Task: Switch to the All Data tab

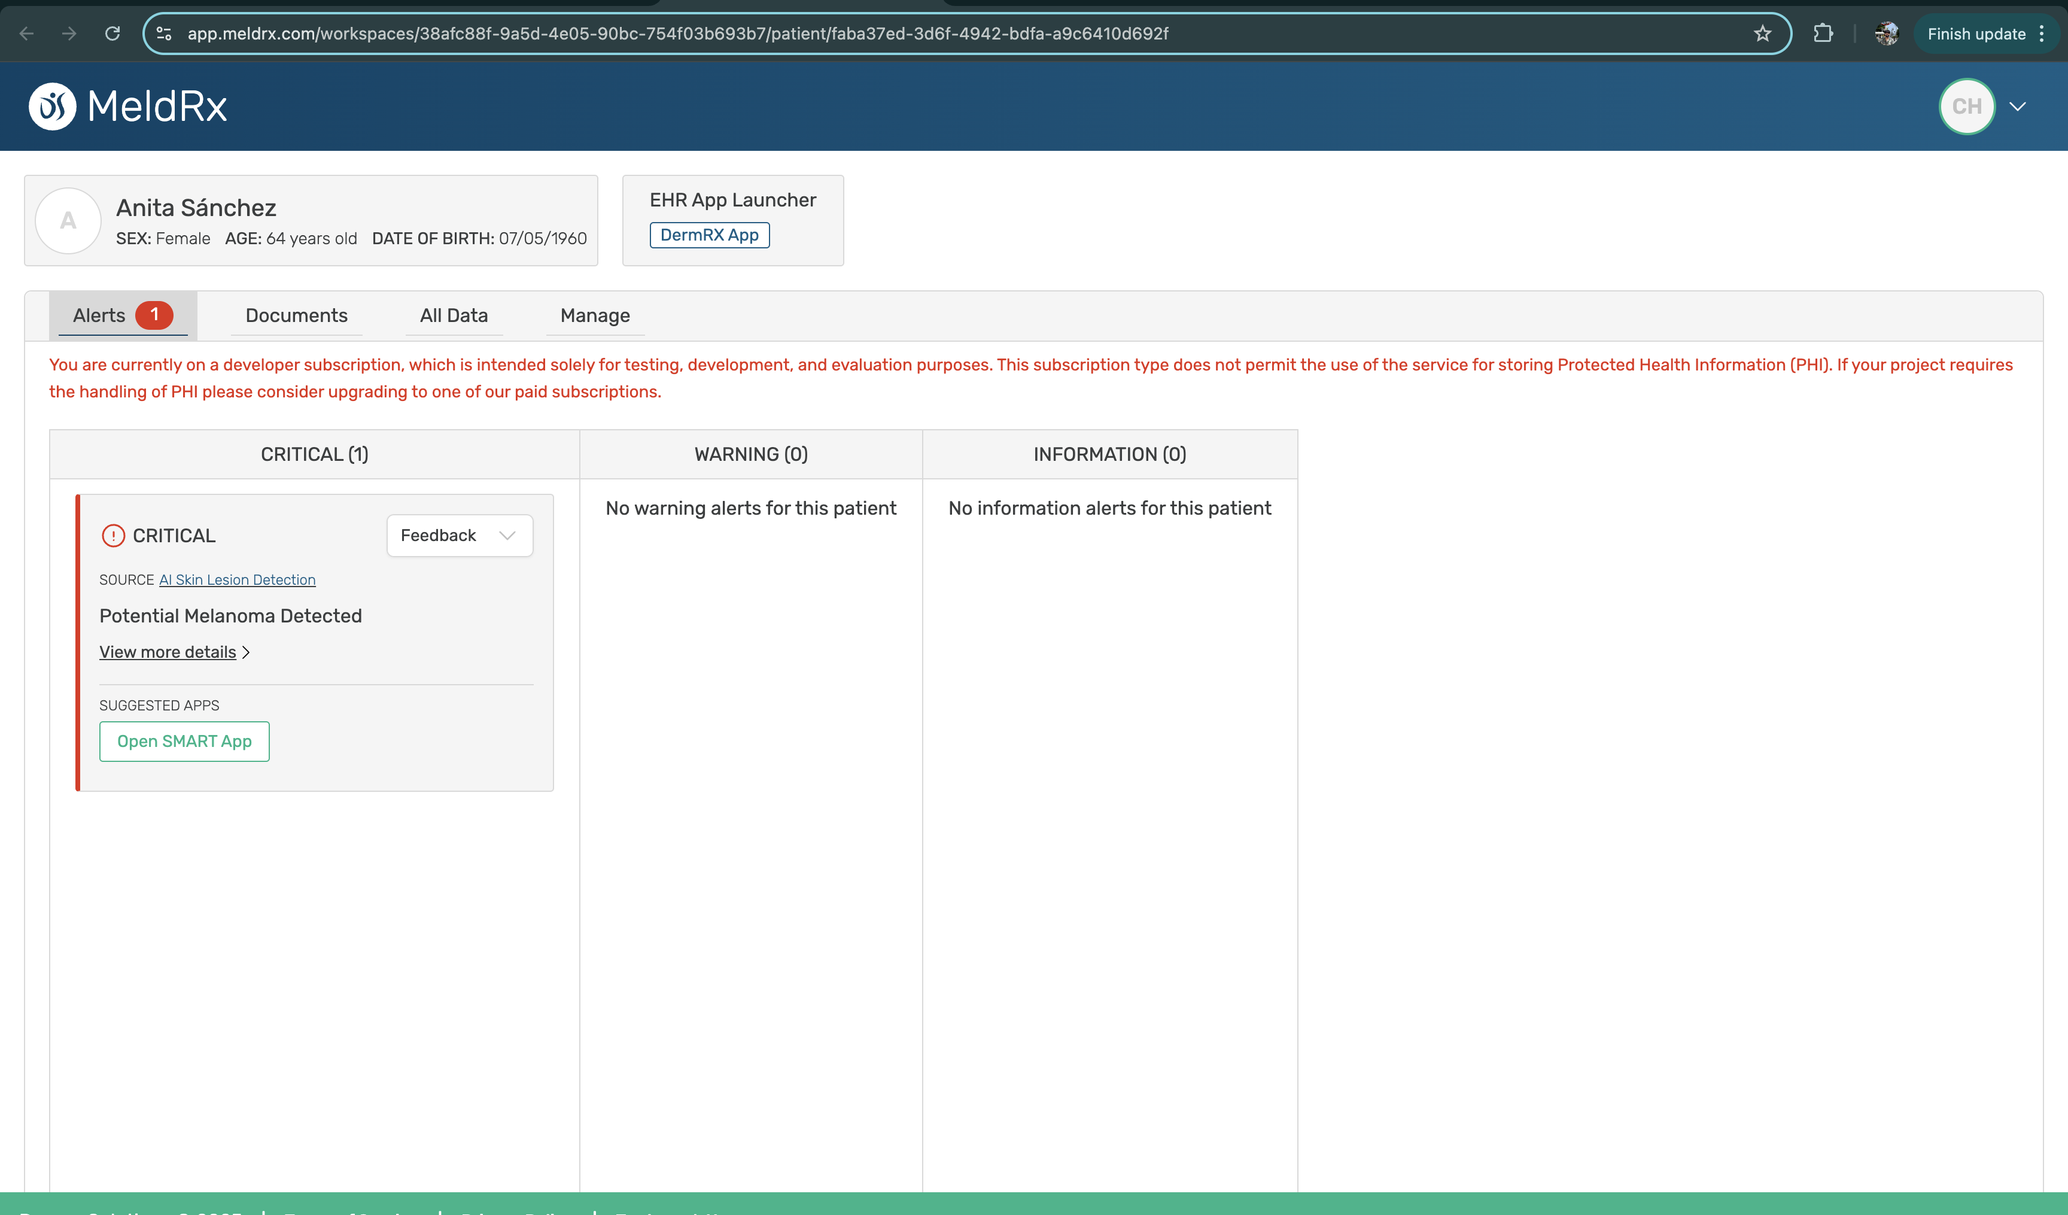Action: (x=454, y=316)
